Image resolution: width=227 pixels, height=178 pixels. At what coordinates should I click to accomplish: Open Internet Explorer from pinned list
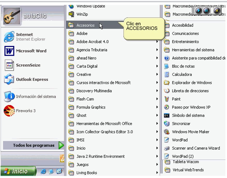point(9,37)
